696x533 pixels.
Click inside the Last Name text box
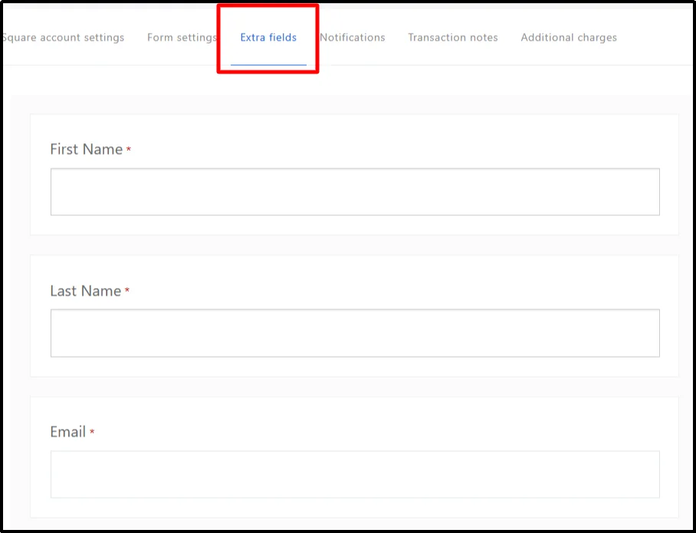[x=355, y=332]
